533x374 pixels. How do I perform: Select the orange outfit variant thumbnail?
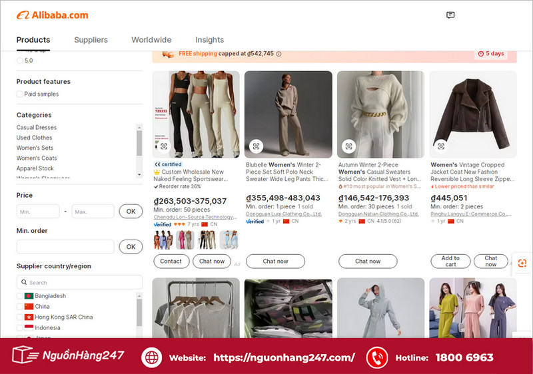pyautogui.click(x=163, y=240)
